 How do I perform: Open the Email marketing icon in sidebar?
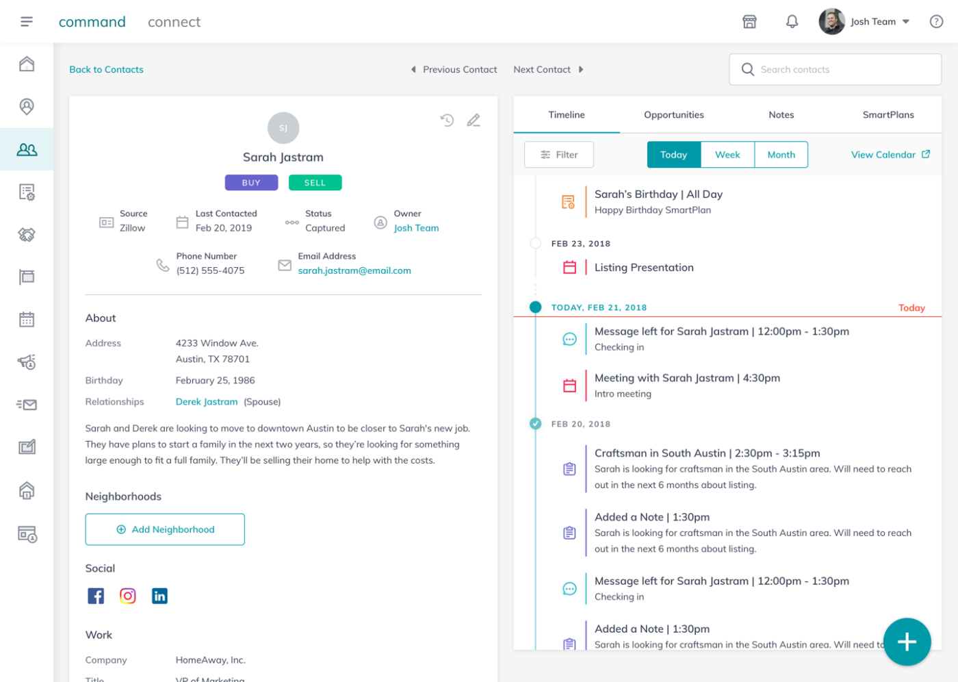point(27,405)
